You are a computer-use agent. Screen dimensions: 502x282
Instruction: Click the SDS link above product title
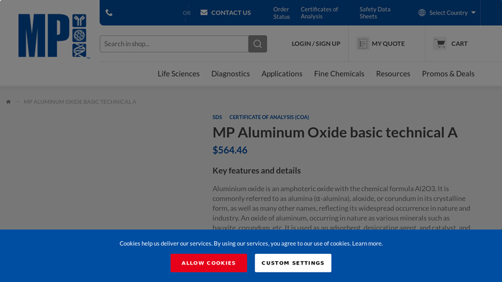coord(217,117)
